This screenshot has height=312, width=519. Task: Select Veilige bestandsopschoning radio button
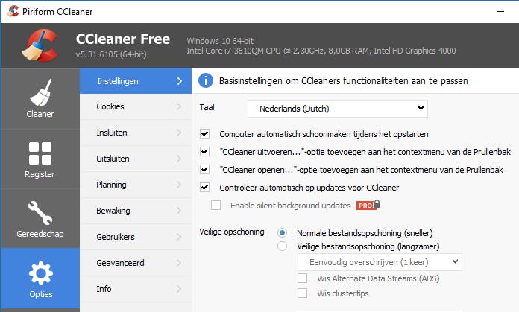tap(282, 246)
